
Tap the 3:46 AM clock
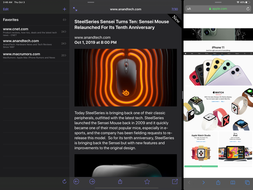click(8, 2)
